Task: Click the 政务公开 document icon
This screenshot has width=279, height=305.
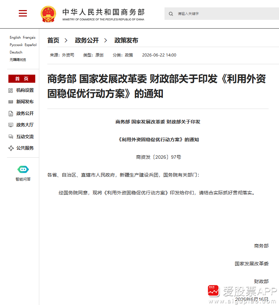Action: click(11, 113)
